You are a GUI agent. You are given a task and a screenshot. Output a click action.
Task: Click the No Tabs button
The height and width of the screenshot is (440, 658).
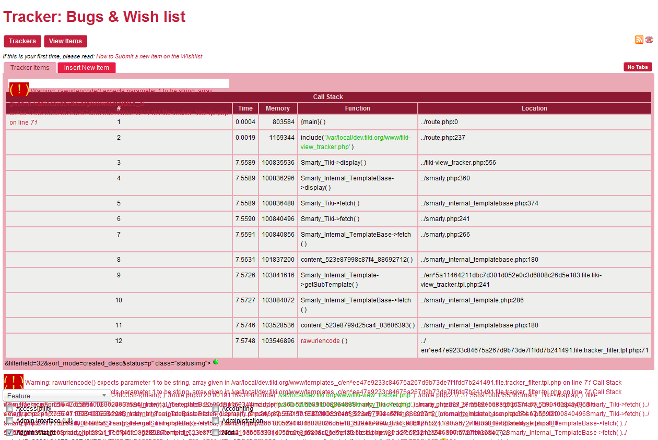point(638,67)
